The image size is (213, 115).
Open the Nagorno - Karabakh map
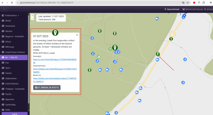(14, 36)
